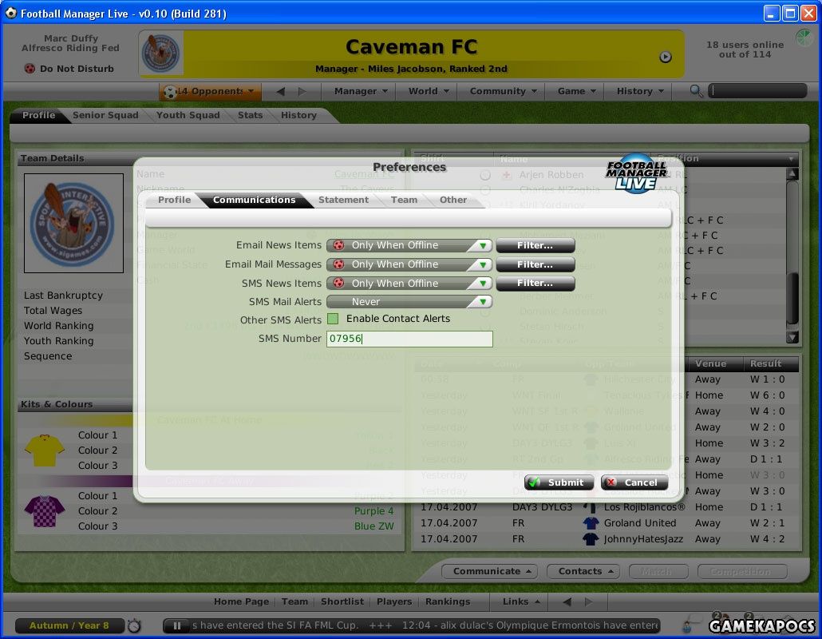Image resolution: width=822 pixels, height=639 pixels.
Task: Open the SMS Mail Alerts dropdown
Action: point(409,302)
